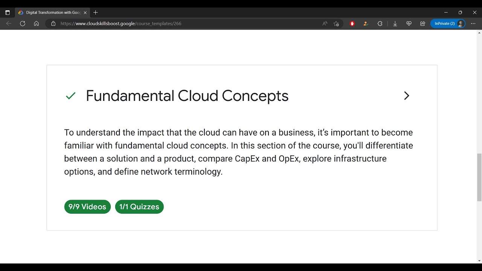View site information lock icon
482x271 pixels.
coord(53,23)
